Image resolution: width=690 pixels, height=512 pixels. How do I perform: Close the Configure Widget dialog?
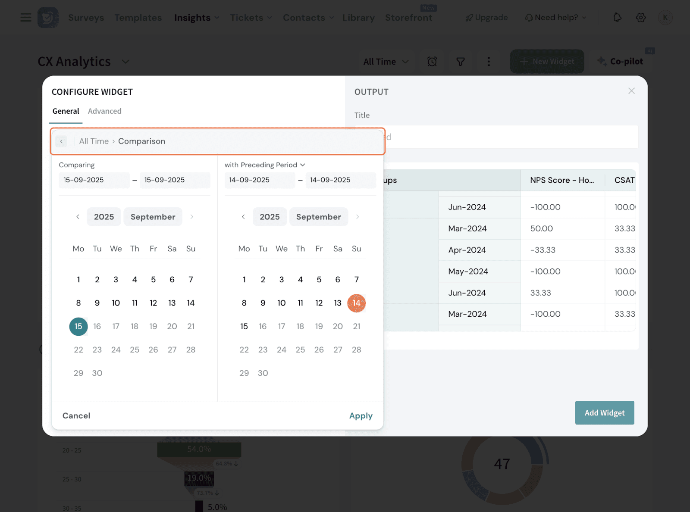[x=631, y=91]
